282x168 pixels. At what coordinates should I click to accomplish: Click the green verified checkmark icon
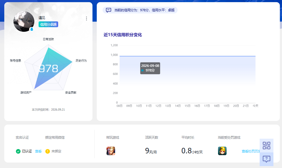(18, 151)
